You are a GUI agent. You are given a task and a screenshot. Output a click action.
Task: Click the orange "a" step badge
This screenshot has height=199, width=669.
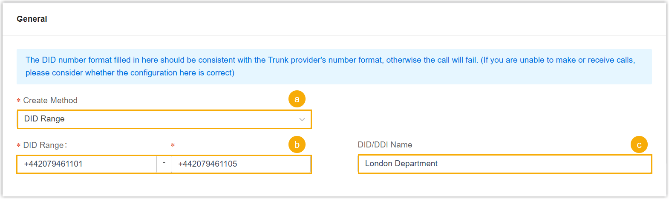pos(297,99)
